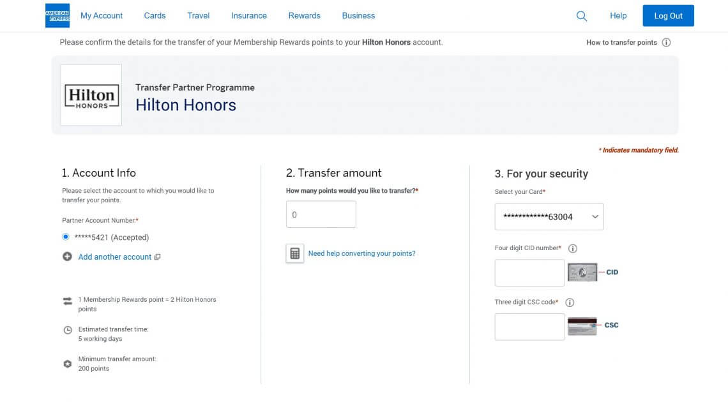Click the calculator icon for point conversion
728x402 pixels.
[x=294, y=253]
